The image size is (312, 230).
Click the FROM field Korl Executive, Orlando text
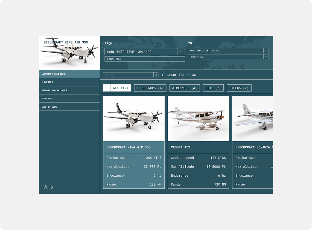[x=129, y=52]
